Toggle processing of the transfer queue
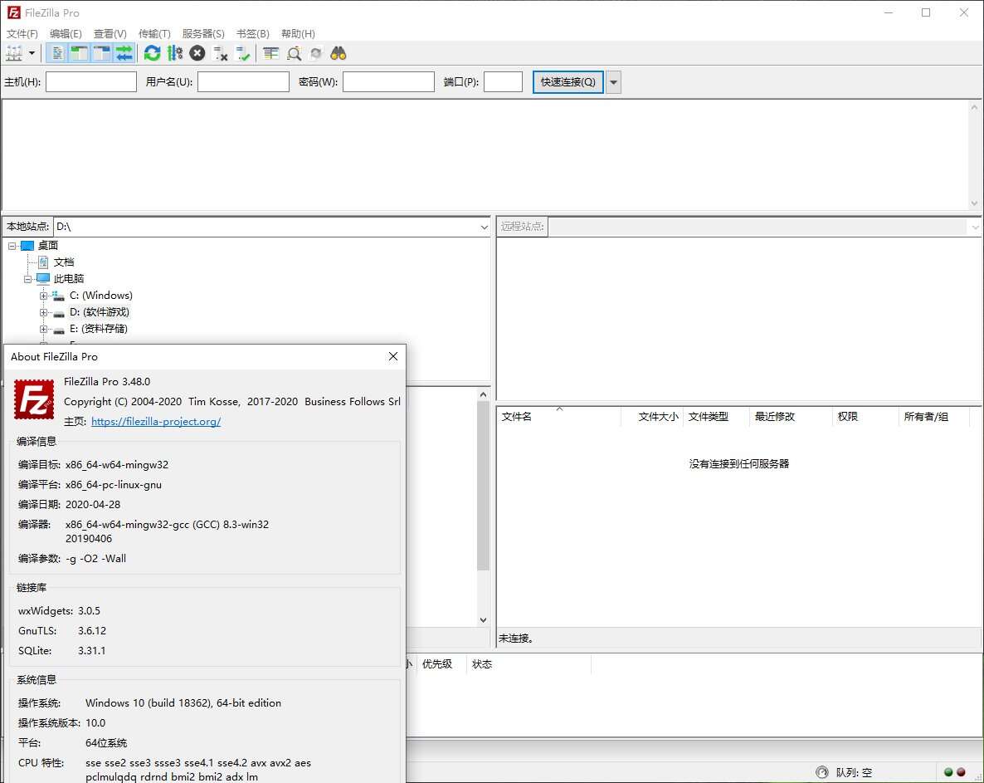Image resolution: width=984 pixels, height=783 pixels. pyautogui.click(x=175, y=52)
